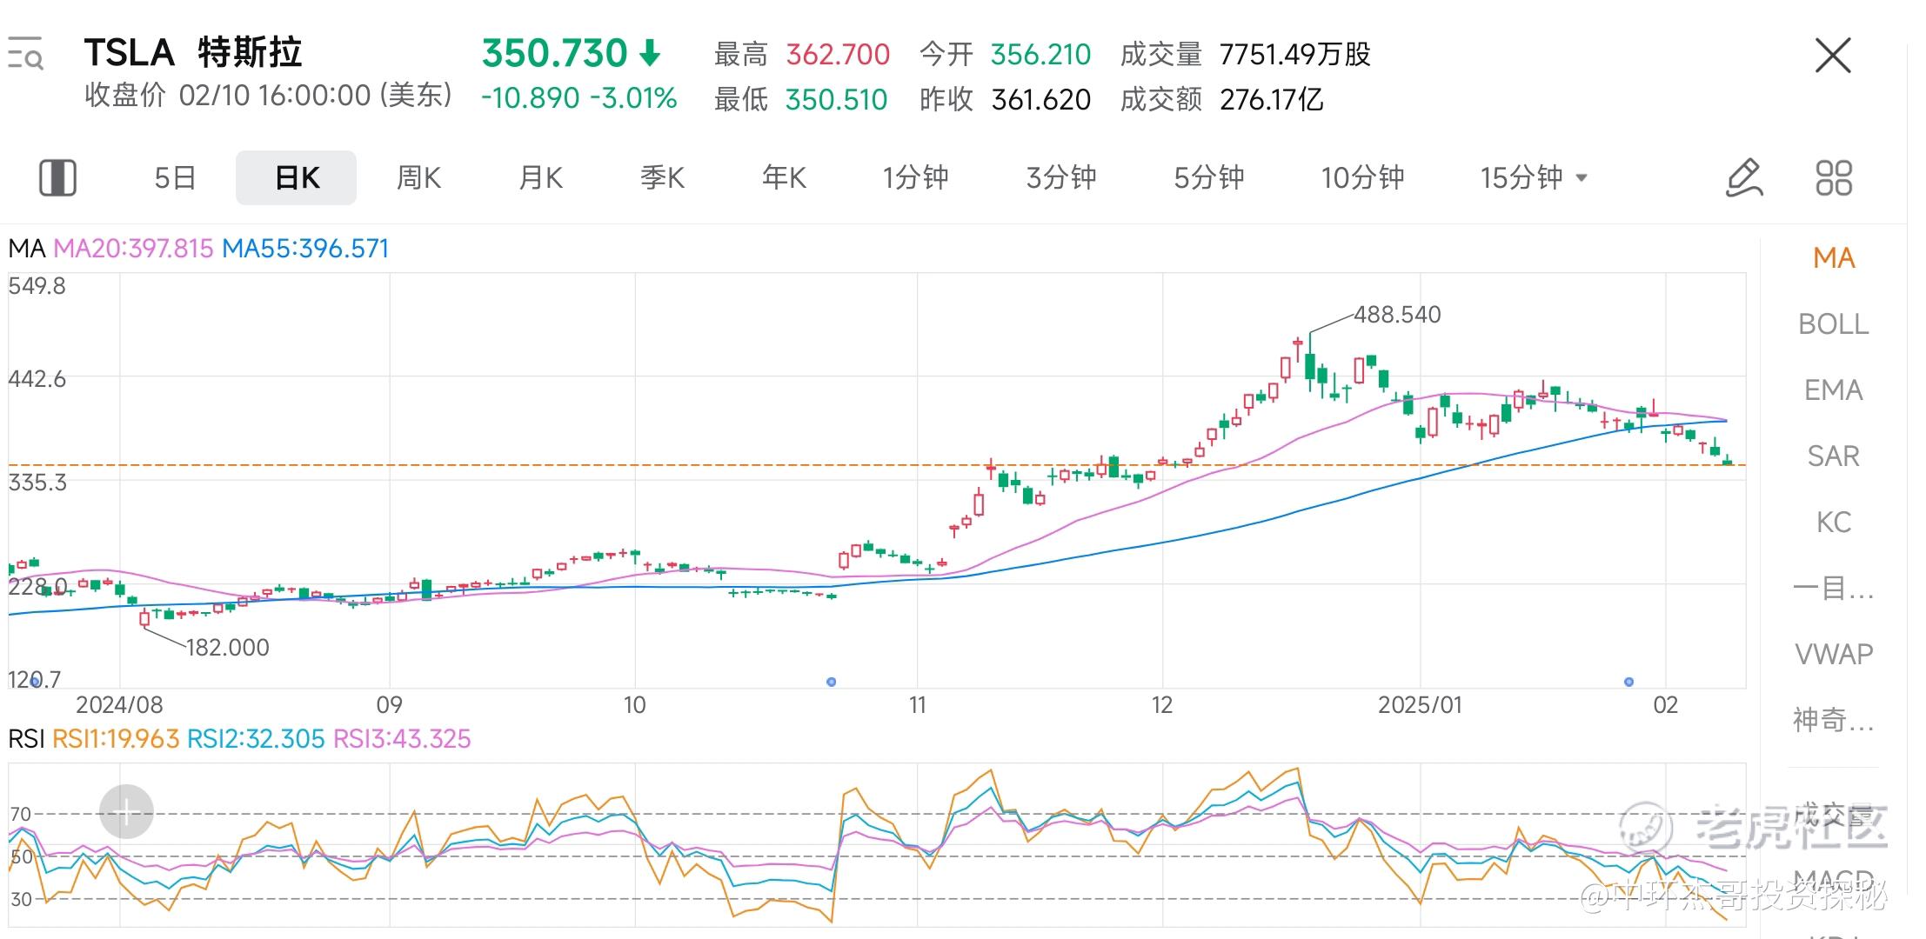Select the MA indicator in sidebar
The height and width of the screenshot is (939, 1926).
pos(1833,257)
